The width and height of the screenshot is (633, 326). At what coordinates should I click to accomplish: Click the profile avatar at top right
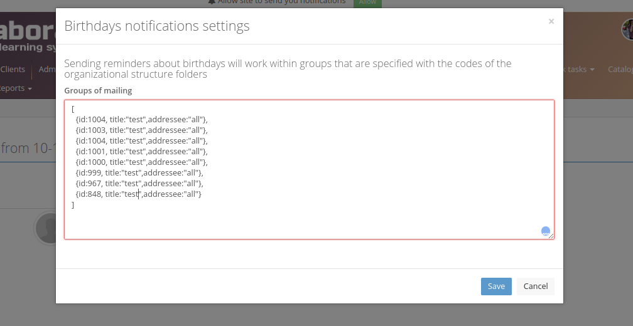tap(627, 29)
